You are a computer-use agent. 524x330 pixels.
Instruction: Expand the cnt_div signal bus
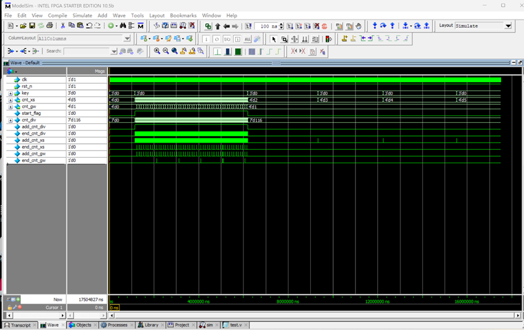(x=10, y=120)
